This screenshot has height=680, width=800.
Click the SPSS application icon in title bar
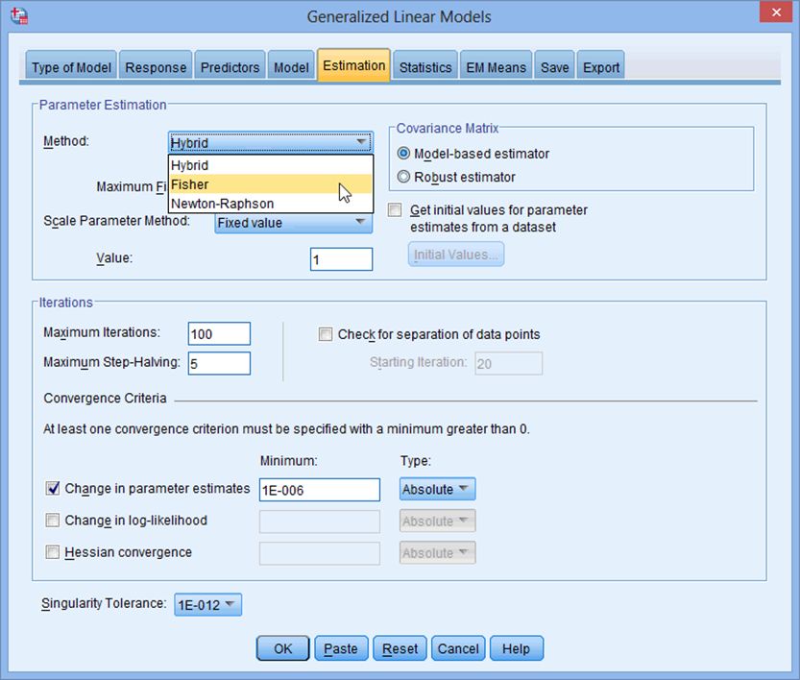[19, 15]
